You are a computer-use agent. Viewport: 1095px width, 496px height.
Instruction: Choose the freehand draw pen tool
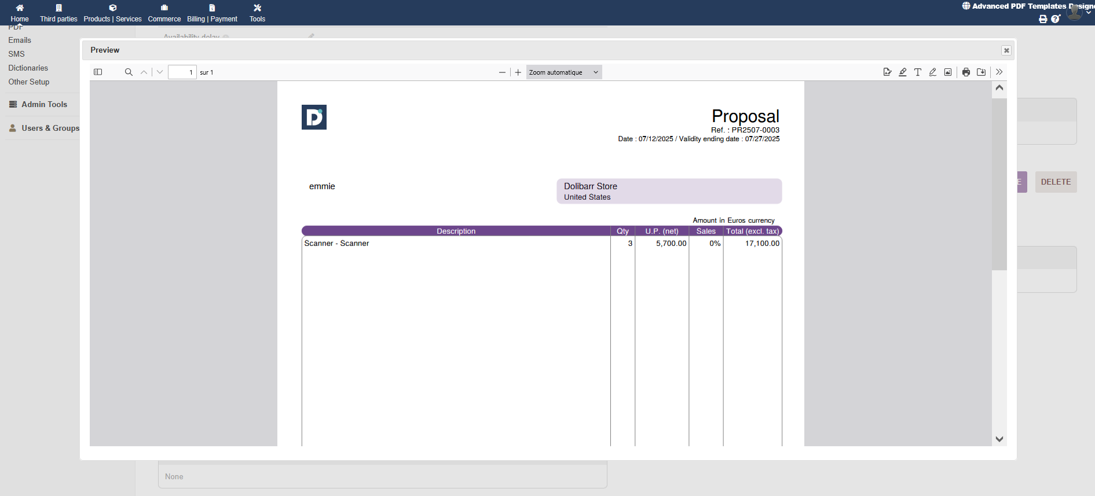pyautogui.click(x=932, y=72)
